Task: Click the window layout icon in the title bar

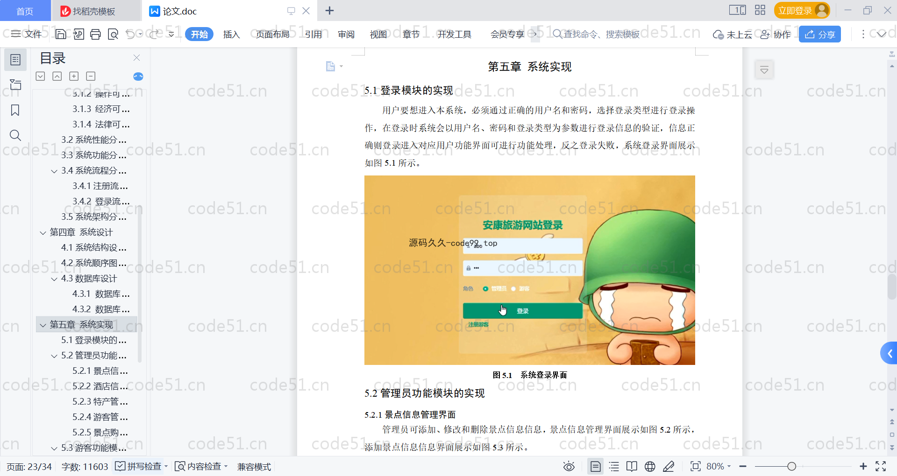Action: (737, 10)
